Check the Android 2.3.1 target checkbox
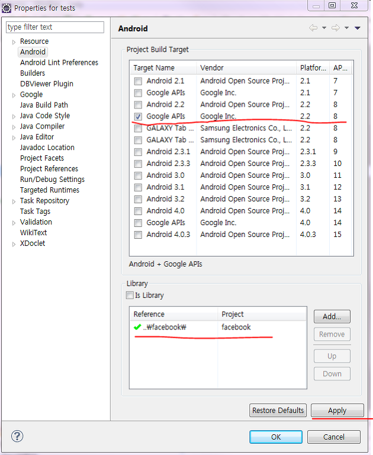 pos(138,152)
